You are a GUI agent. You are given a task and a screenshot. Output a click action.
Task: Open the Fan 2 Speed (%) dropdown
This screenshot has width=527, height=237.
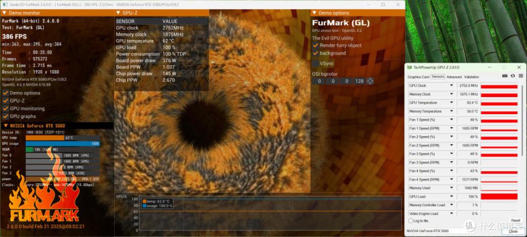coord(452,137)
